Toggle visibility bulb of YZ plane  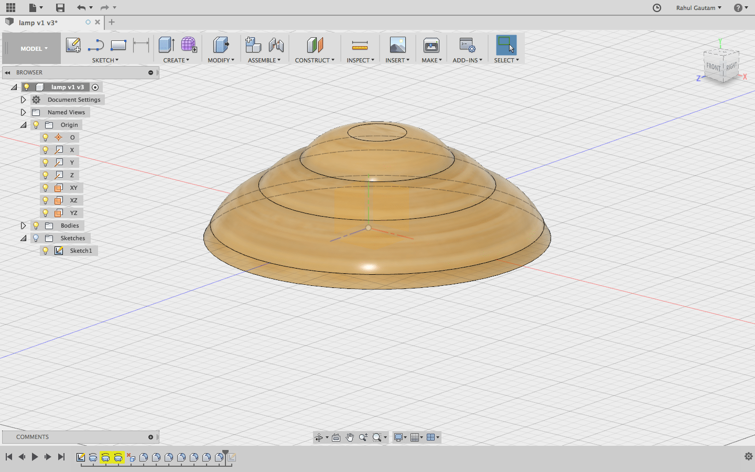coord(46,213)
